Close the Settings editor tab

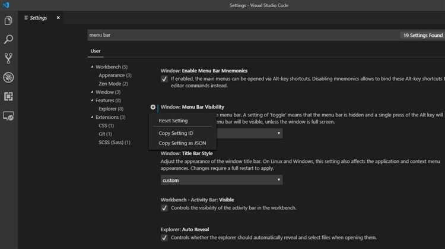58,18
